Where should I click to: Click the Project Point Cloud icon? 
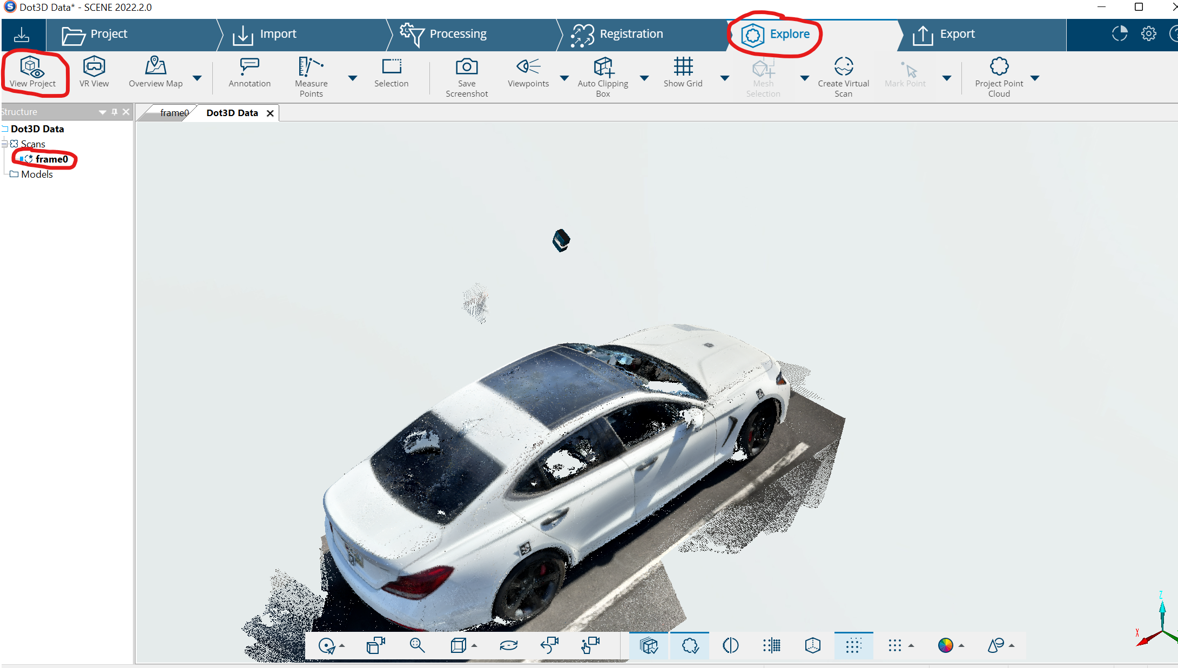(x=999, y=67)
